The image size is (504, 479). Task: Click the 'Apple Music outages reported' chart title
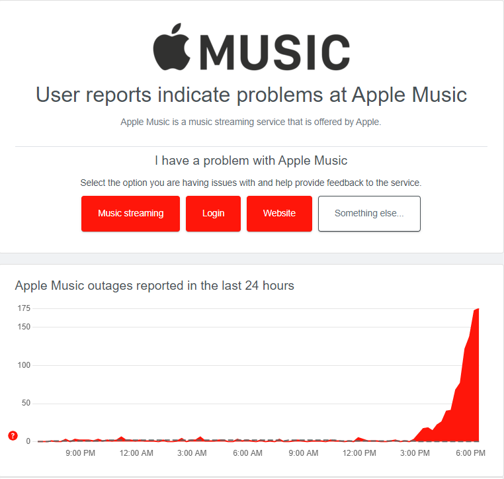click(x=155, y=285)
